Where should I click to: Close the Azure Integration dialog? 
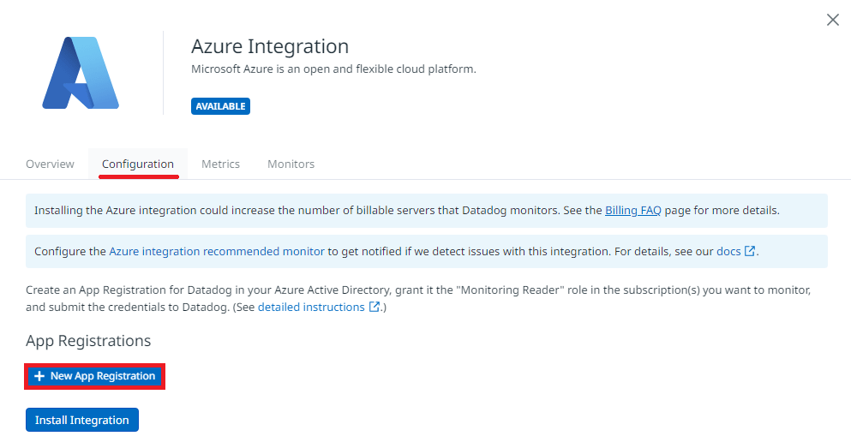coord(832,20)
